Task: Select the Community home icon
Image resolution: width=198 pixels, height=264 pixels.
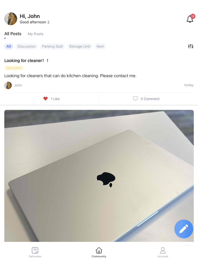Action: [99, 250]
